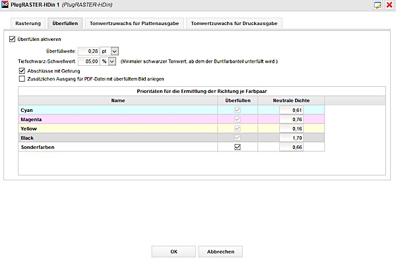
Task: Open Tonwertzuwachs für Druckausgabe tab
Action: (x=234, y=24)
